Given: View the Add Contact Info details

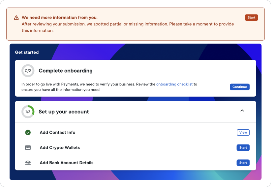Looking at the screenshot, I should coord(243,133).
